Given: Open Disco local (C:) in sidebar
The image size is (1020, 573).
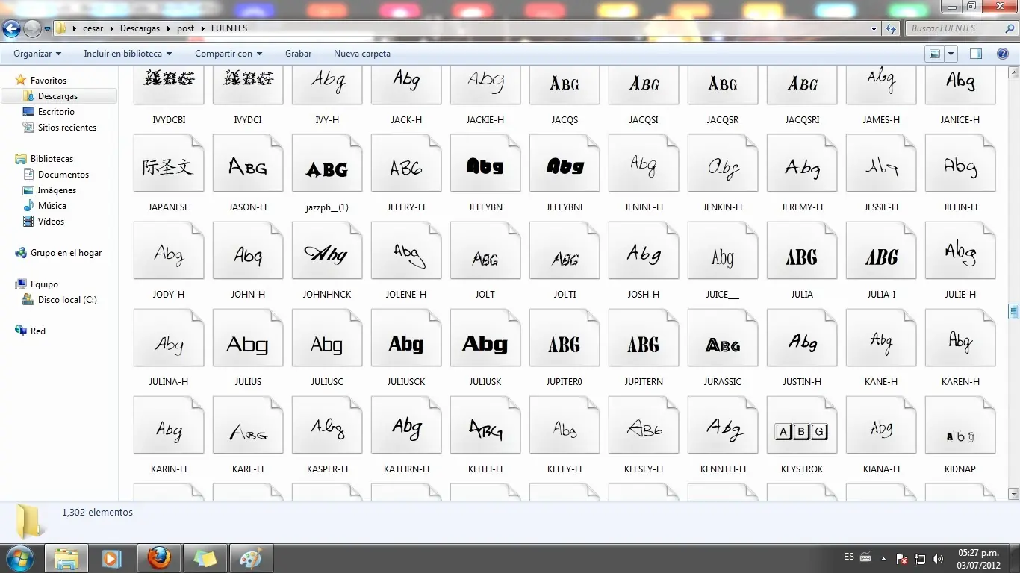Looking at the screenshot, I should [x=67, y=300].
